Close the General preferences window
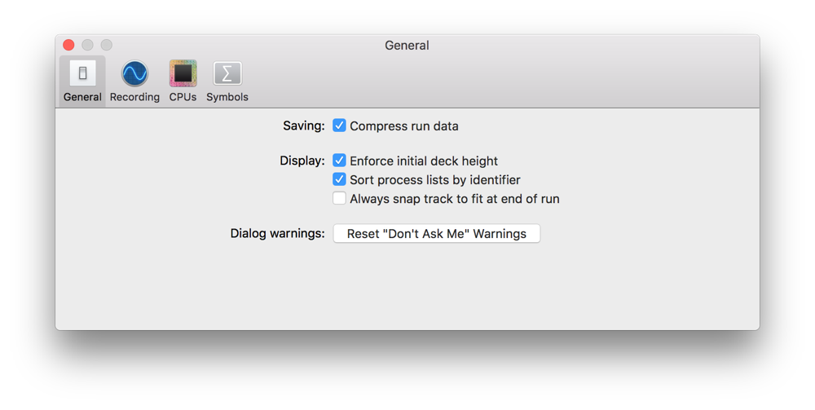815x410 pixels. click(x=69, y=45)
